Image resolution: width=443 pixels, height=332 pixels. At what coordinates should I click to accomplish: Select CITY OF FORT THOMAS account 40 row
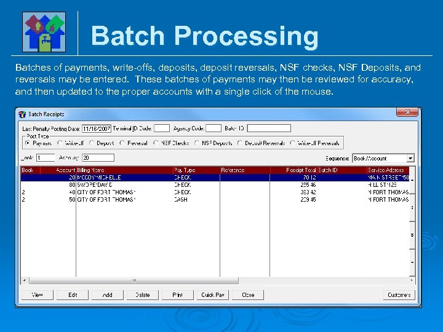[215, 192]
